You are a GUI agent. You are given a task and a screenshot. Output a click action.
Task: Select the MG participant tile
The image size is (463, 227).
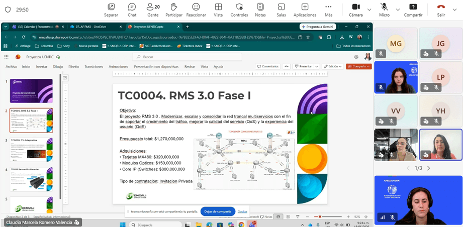pyautogui.click(x=396, y=44)
